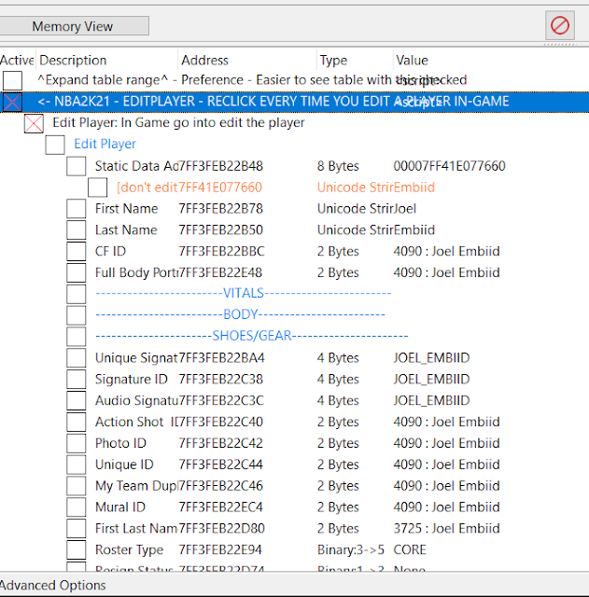Click Unique Signature value JOEL_EMBIID
Viewport: 589px width, 597px height.
[431, 358]
